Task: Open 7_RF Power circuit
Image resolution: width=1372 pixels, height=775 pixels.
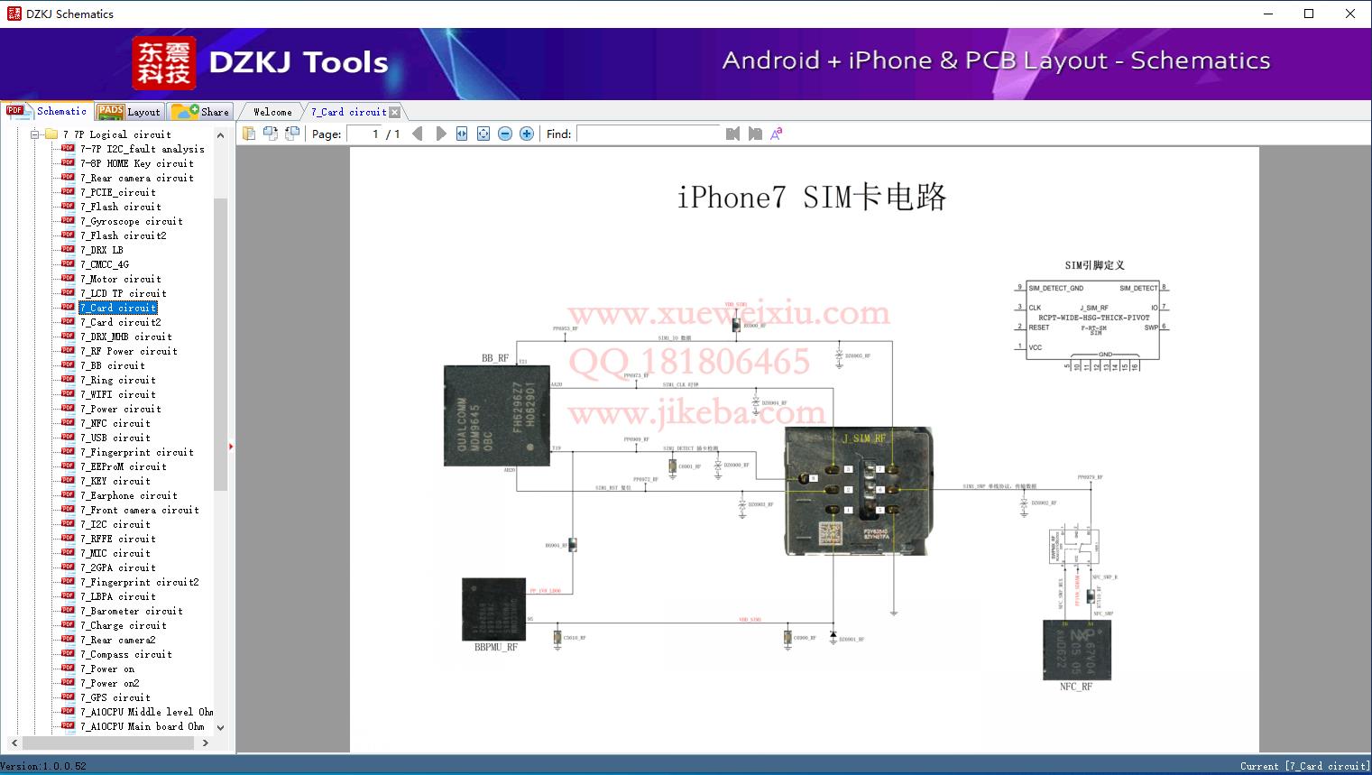Action: 129,351
